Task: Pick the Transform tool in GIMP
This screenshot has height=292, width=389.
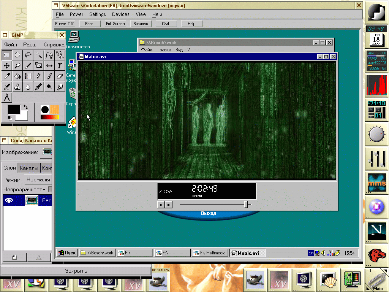Action: click(38, 65)
